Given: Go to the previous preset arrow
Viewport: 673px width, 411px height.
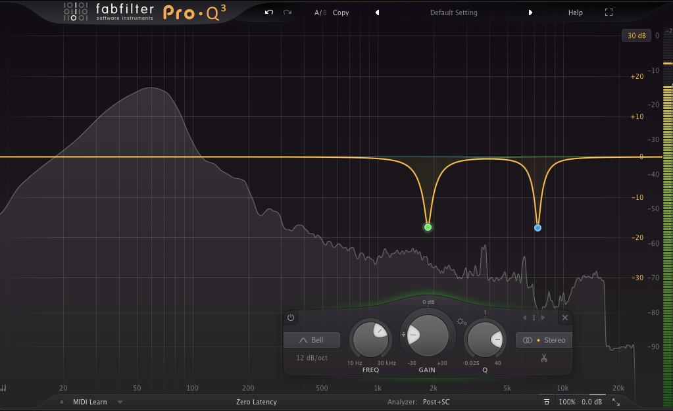Looking at the screenshot, I should click(x=377, y=12).
